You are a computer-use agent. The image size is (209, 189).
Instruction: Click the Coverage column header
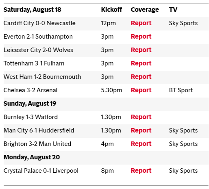point(145,10)
